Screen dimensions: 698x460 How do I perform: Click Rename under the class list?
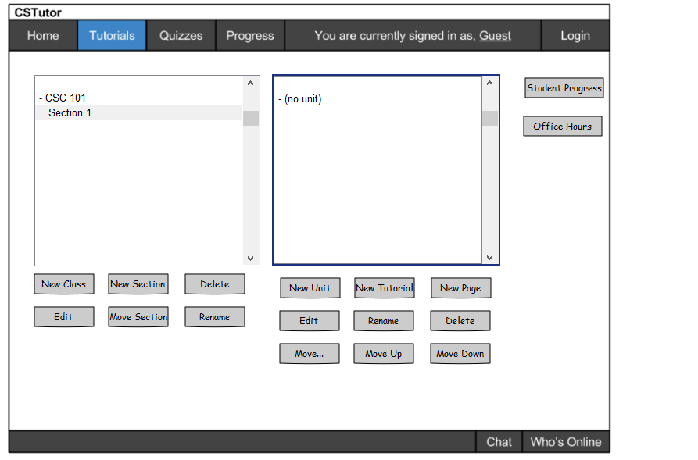click(x=215, y=317)
